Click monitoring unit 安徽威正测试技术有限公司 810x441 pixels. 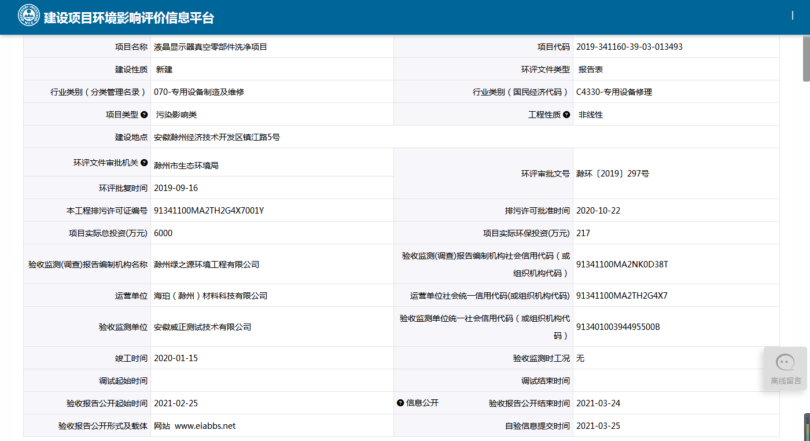coord(203,327)
